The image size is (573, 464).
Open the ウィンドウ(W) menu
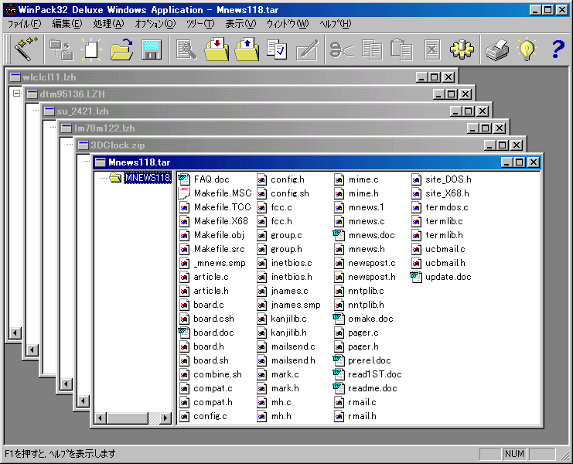tap(287, 24)
